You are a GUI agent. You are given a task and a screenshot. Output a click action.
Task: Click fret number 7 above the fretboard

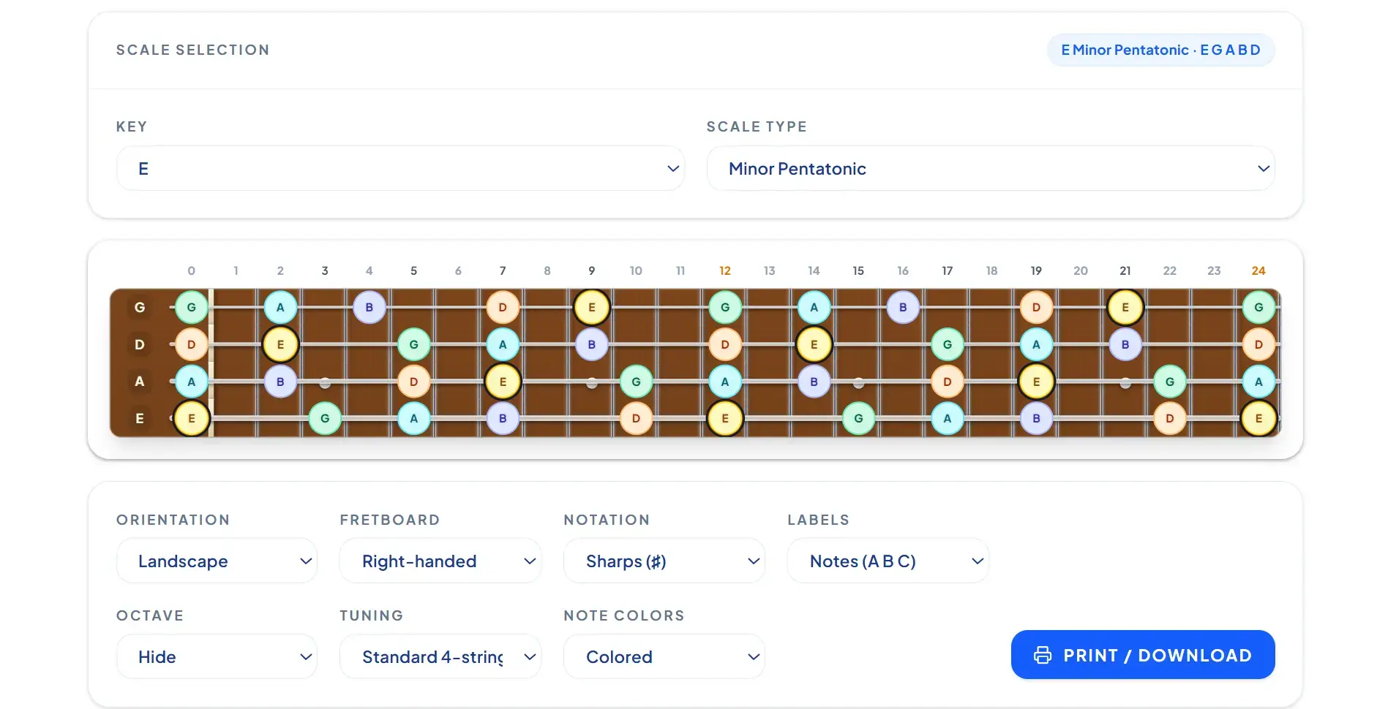pyautogui.click(x=503, y=270)
